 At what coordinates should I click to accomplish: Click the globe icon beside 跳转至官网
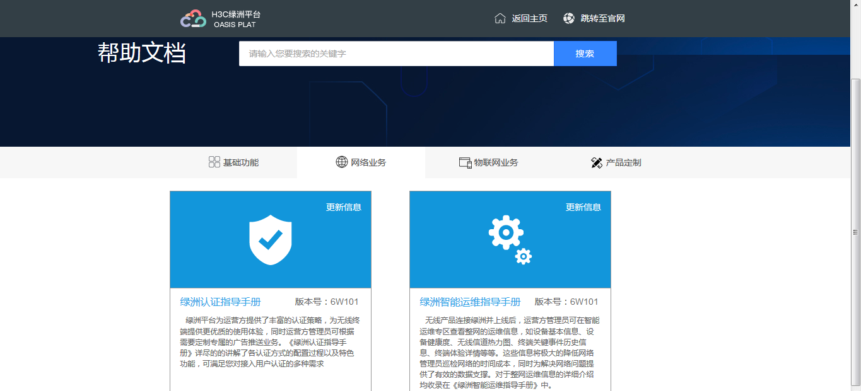click(x=569, y=18)
